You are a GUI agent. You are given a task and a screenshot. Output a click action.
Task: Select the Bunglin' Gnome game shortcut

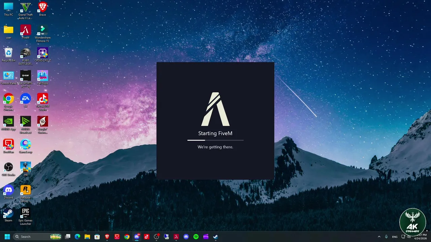42,125
